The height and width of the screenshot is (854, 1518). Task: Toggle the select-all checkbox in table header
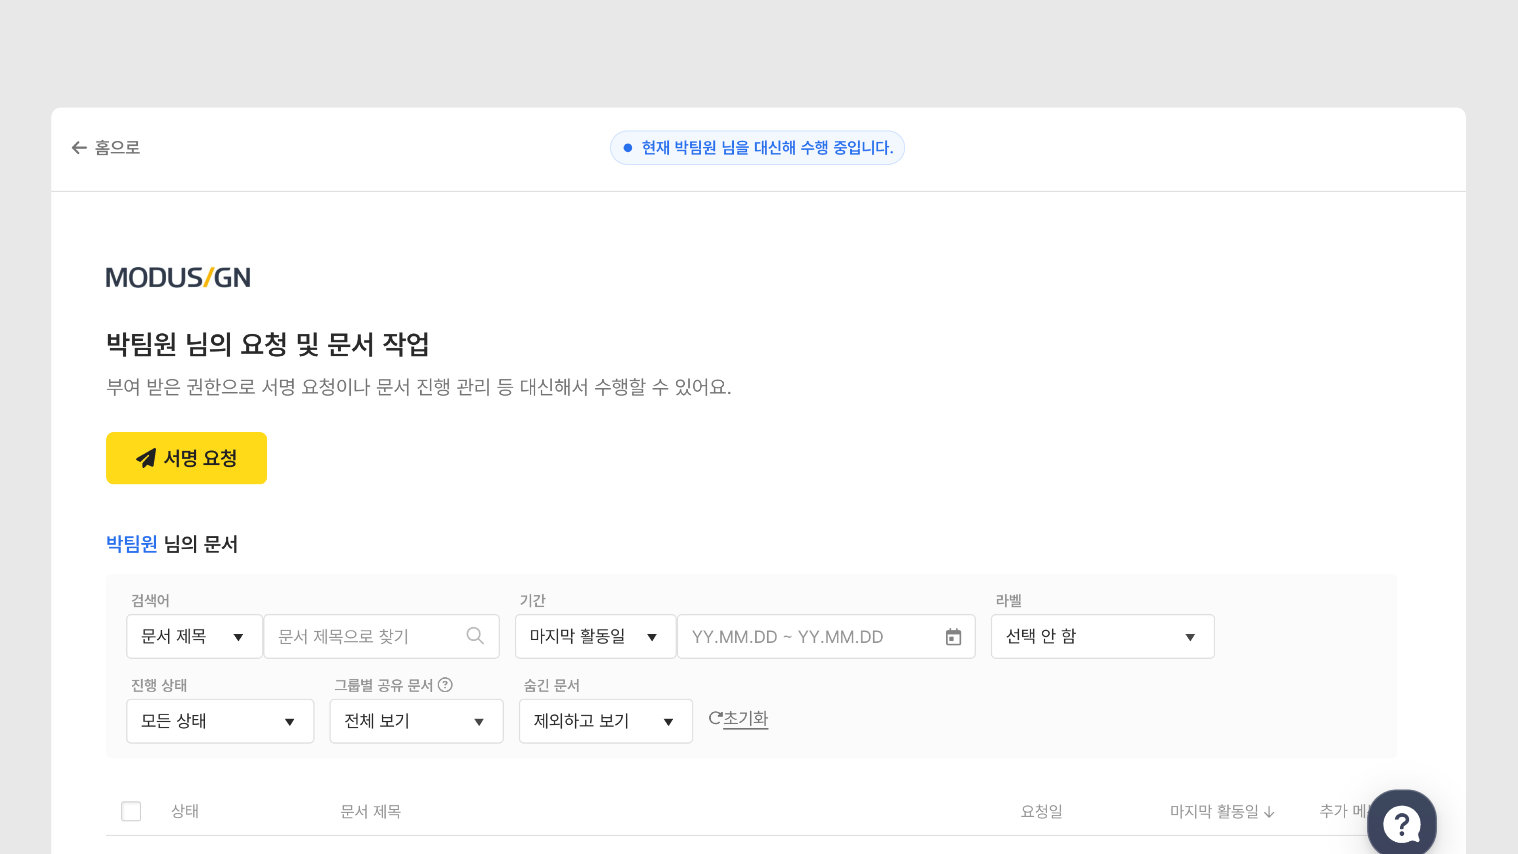[131, 811]
